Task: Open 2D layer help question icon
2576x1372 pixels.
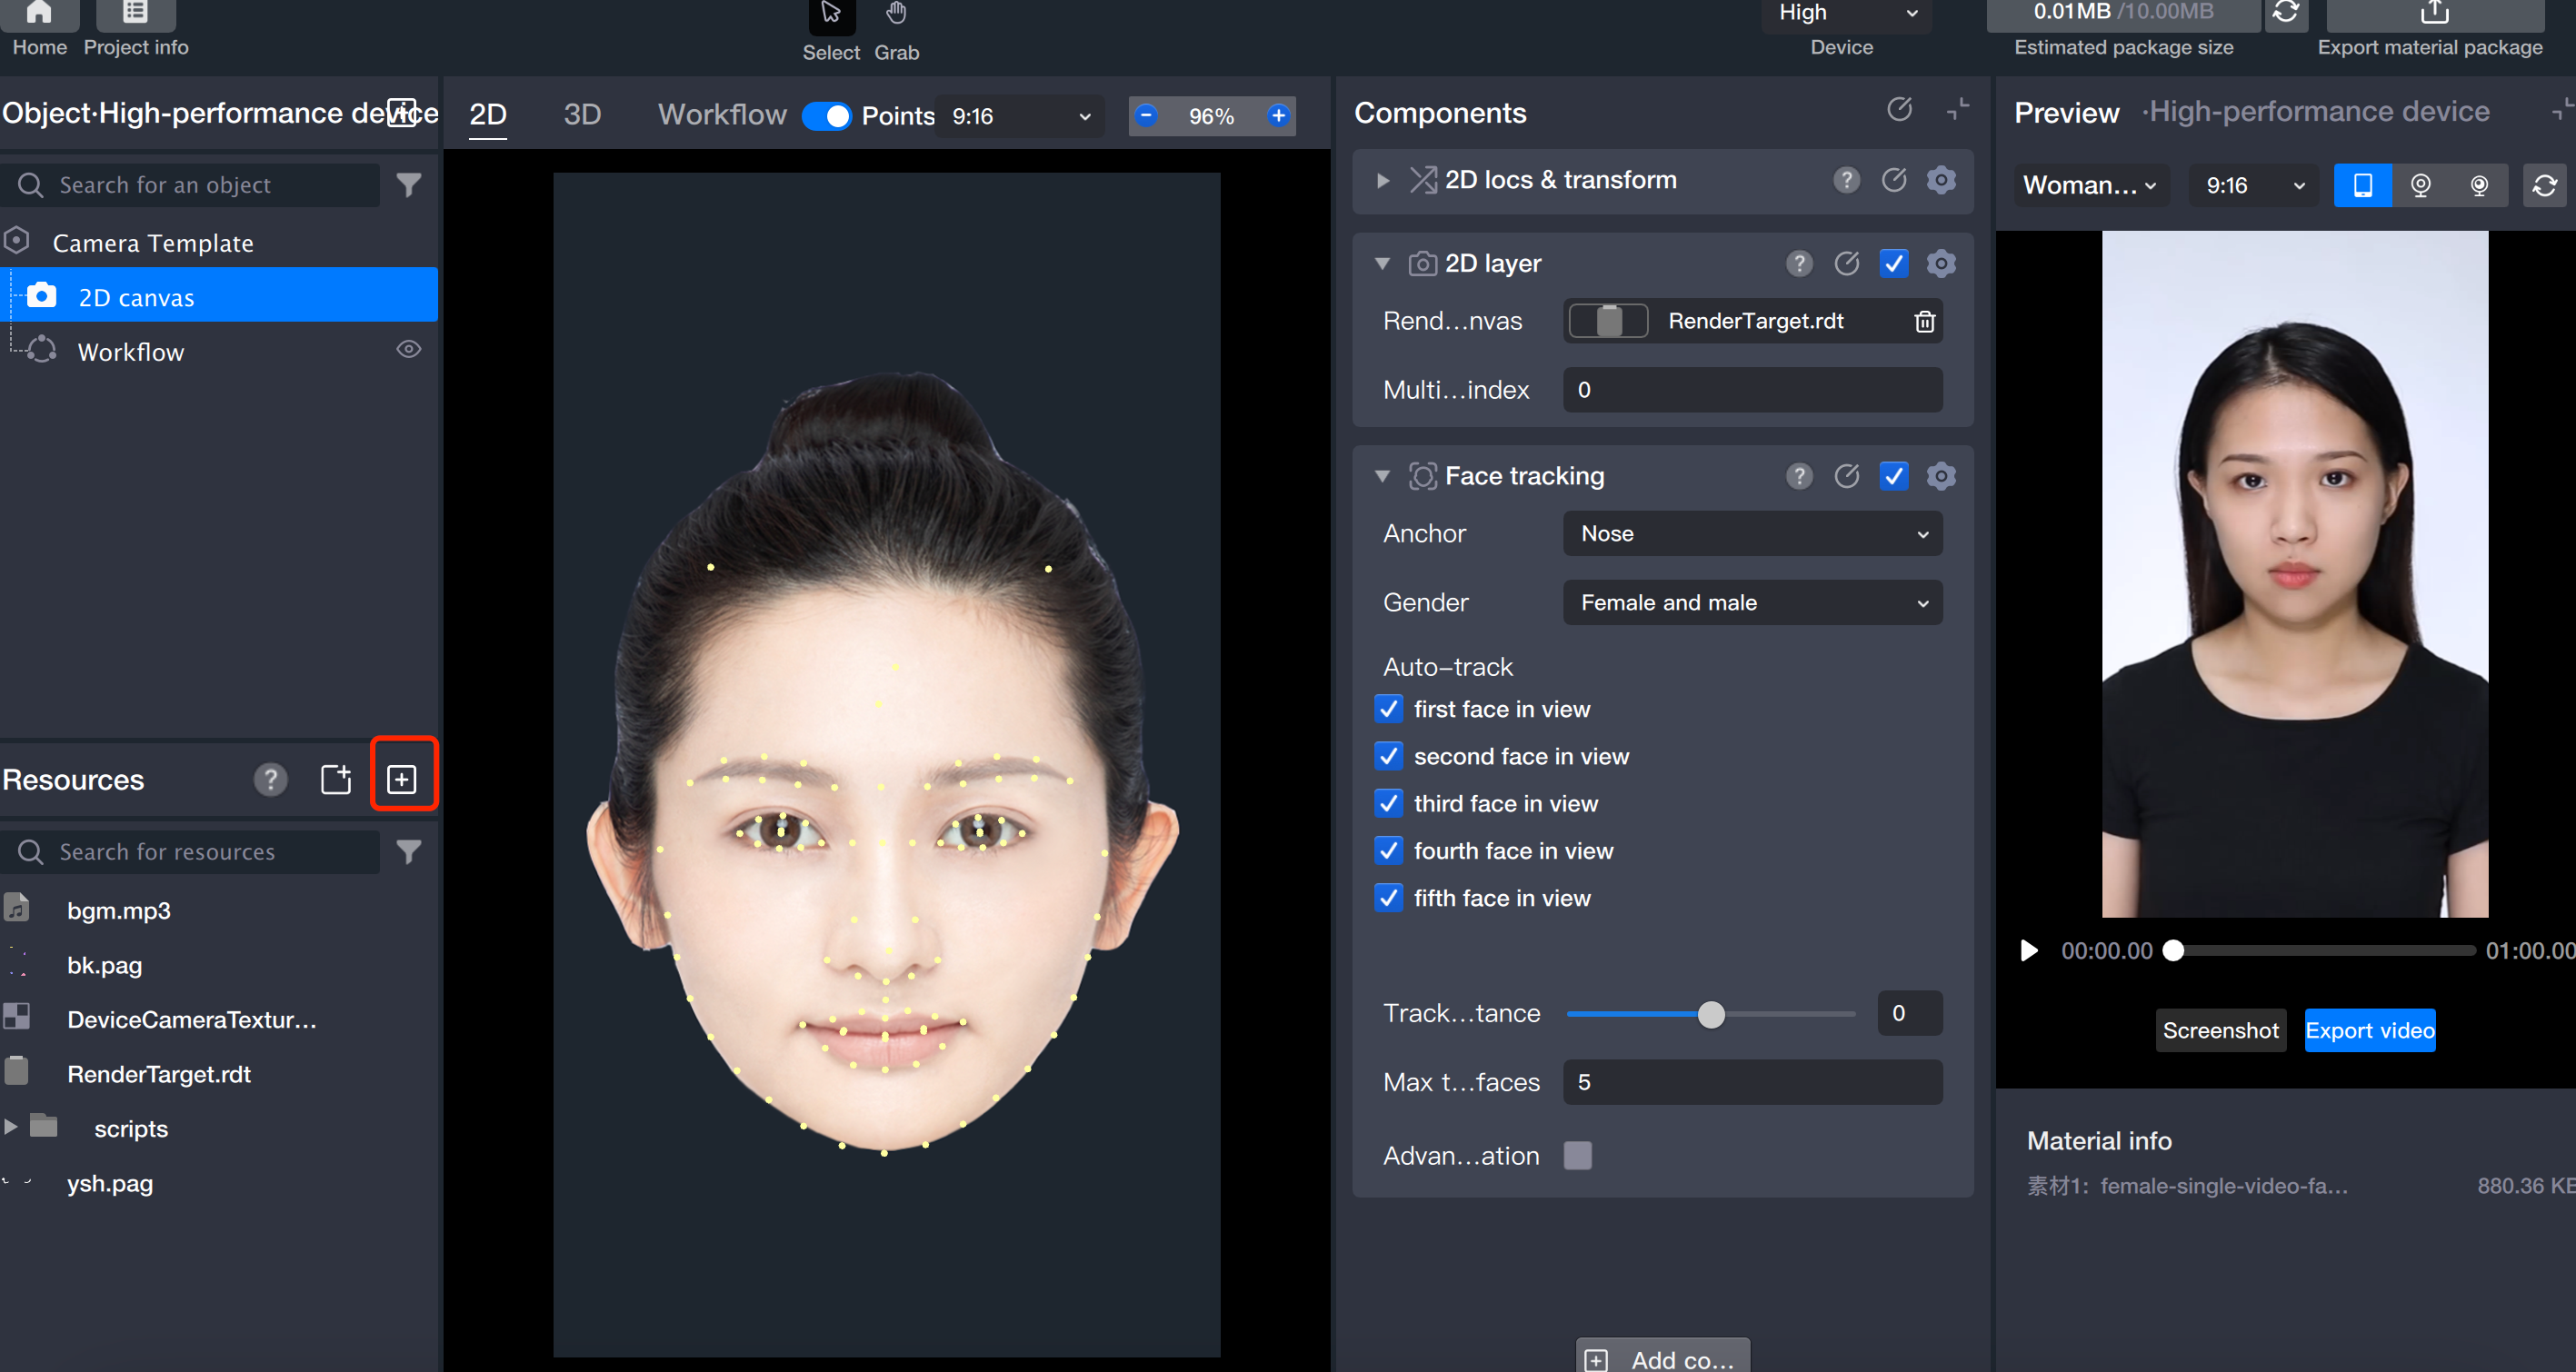Action: click(1799, 263)
